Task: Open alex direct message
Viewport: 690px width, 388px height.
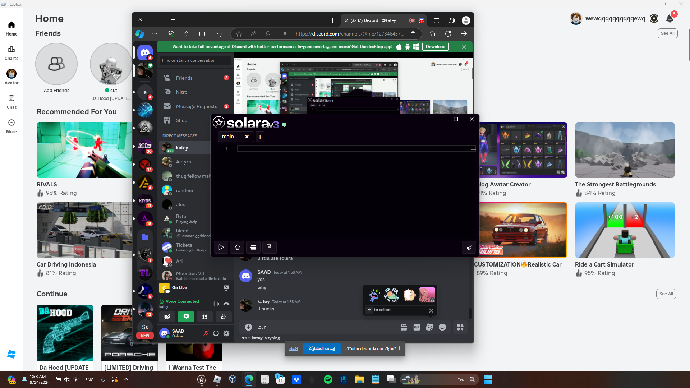Action: point(185,204)
